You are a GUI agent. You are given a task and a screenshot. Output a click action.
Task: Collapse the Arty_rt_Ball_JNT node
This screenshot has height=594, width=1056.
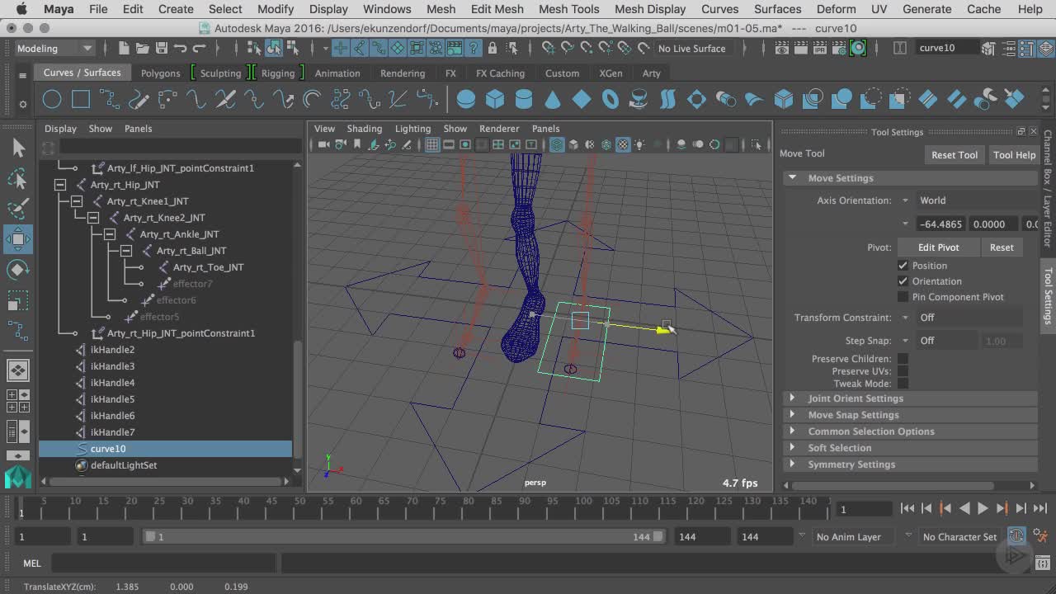coord(126,251)
